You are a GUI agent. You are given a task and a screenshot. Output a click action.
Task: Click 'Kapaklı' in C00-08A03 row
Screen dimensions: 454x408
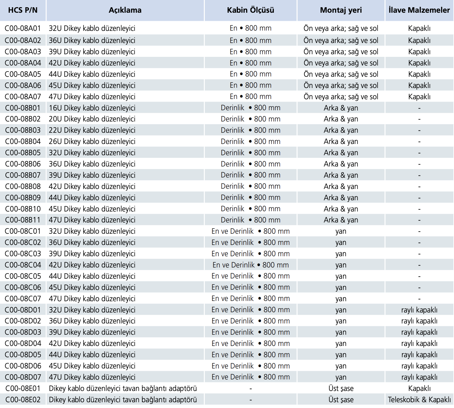pos(419,52)
